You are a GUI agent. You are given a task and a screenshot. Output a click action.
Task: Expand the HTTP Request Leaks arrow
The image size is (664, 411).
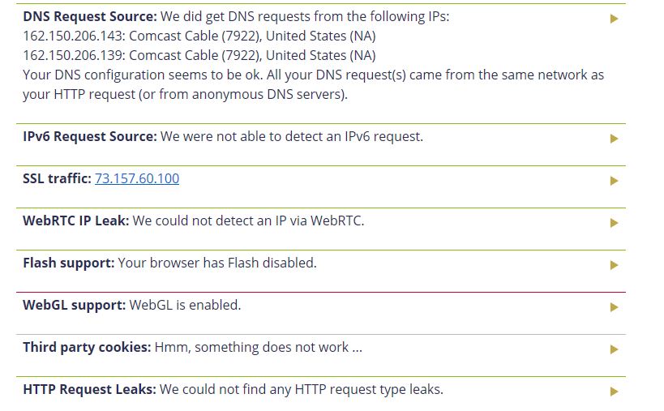(x=614, y=392)
